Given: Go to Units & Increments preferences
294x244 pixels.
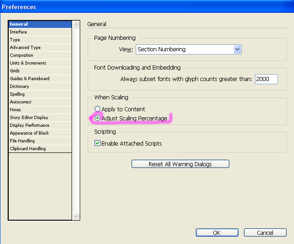Looking at the screenshot, I should [x=40, y=63].
